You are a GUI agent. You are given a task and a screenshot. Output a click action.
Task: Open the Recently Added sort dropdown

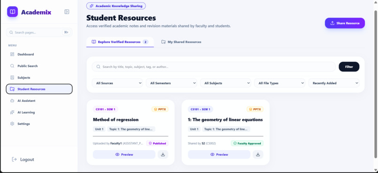(334, 83)
